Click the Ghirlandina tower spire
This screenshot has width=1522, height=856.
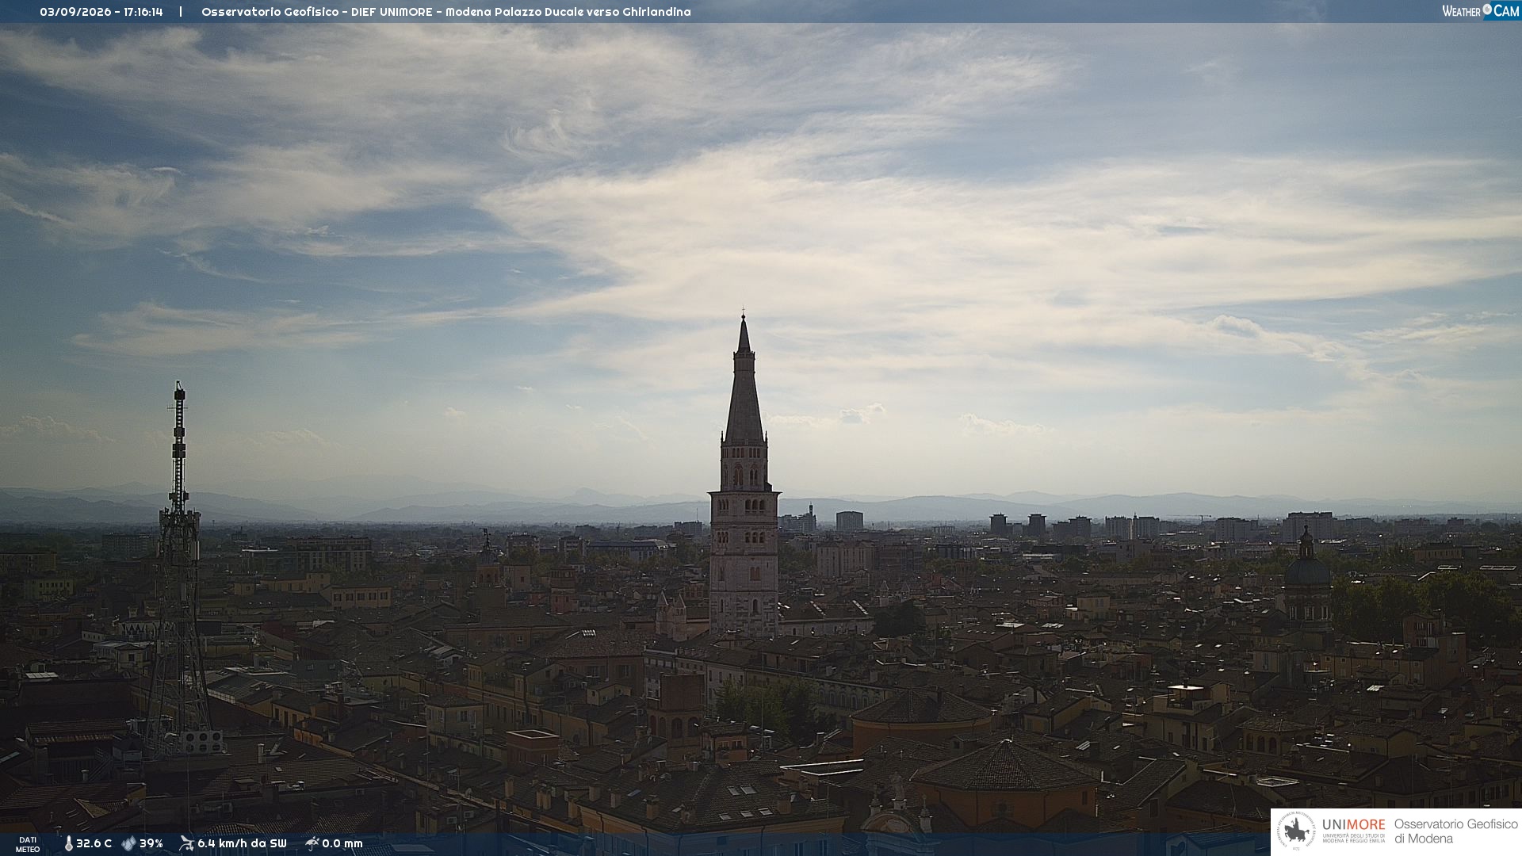[x=744, y=380]
